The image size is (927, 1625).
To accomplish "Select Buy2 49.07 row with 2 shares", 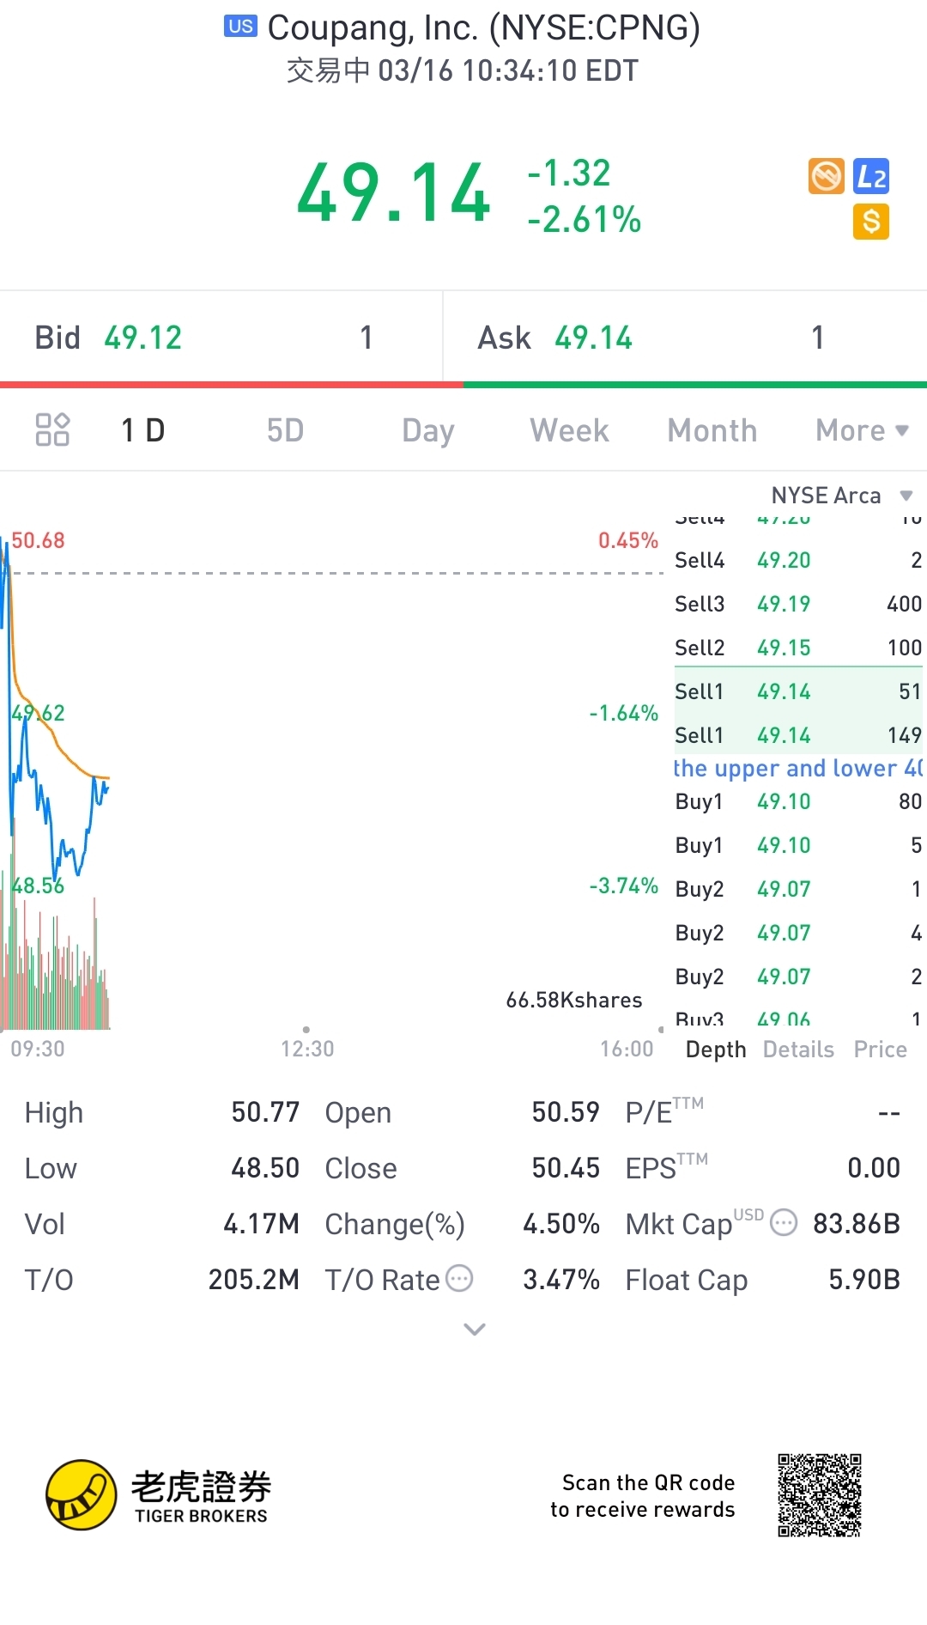I will [798, 977].
